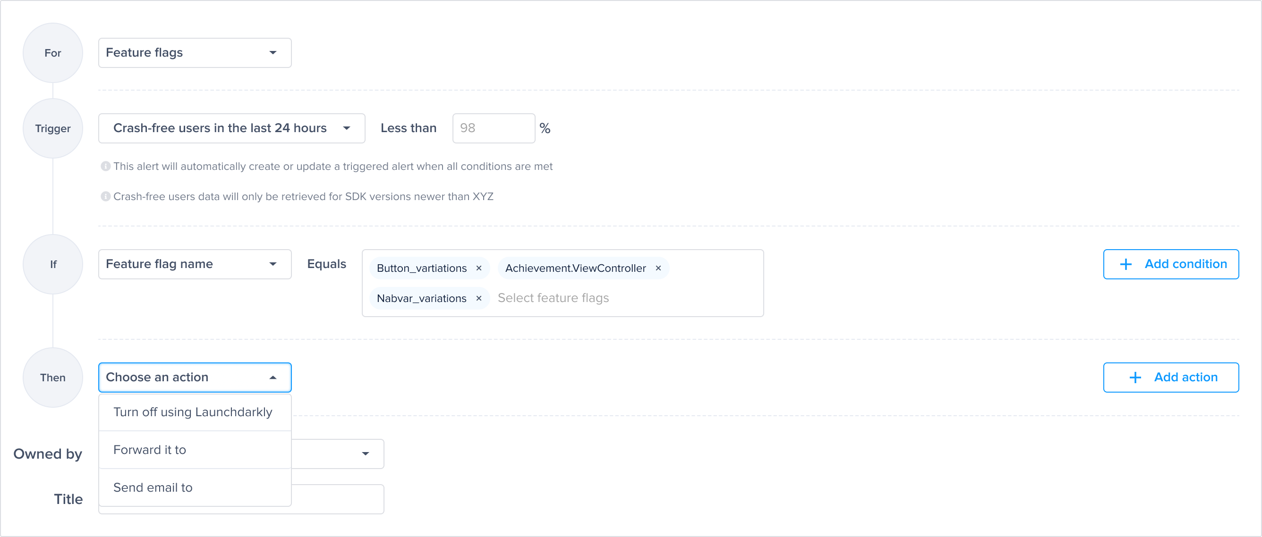Click the Title text field
The image size is (1262, 537).
coord(337,499)
